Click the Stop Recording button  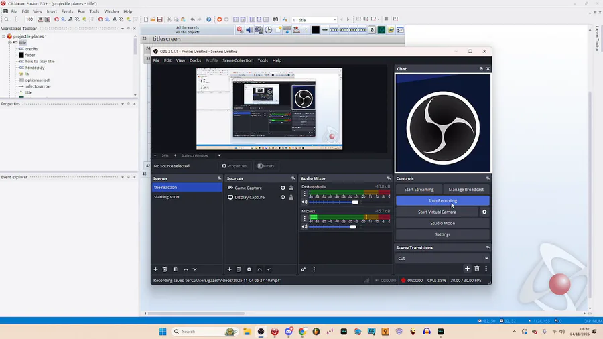[x=442, y=200]
